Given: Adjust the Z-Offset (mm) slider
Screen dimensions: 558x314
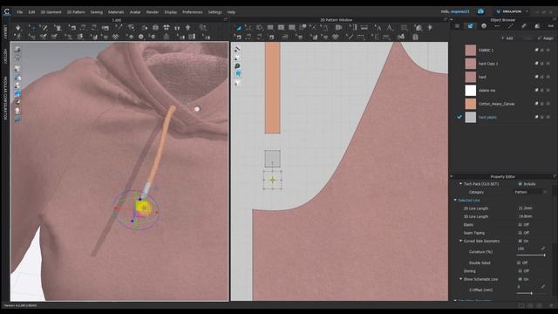Looking at the screenshot, I should point(531,293).
